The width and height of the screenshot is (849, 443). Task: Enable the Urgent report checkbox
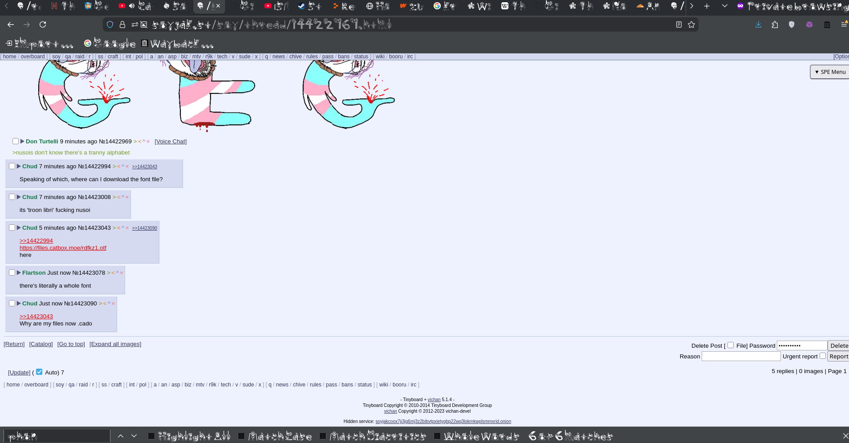click(823, 356)
